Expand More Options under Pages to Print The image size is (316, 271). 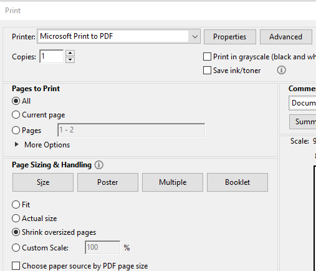(17, 145)
